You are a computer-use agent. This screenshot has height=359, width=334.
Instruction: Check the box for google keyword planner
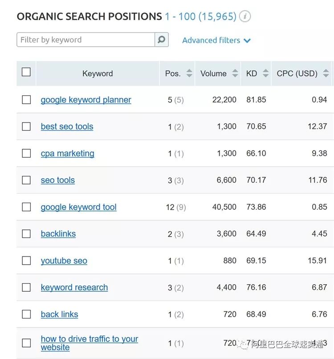coord(26,100)
